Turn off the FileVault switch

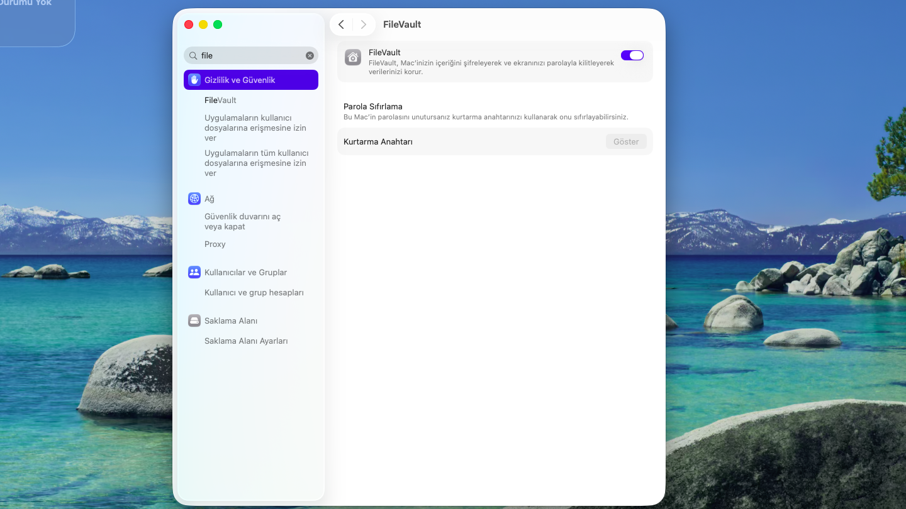(632, 55)
